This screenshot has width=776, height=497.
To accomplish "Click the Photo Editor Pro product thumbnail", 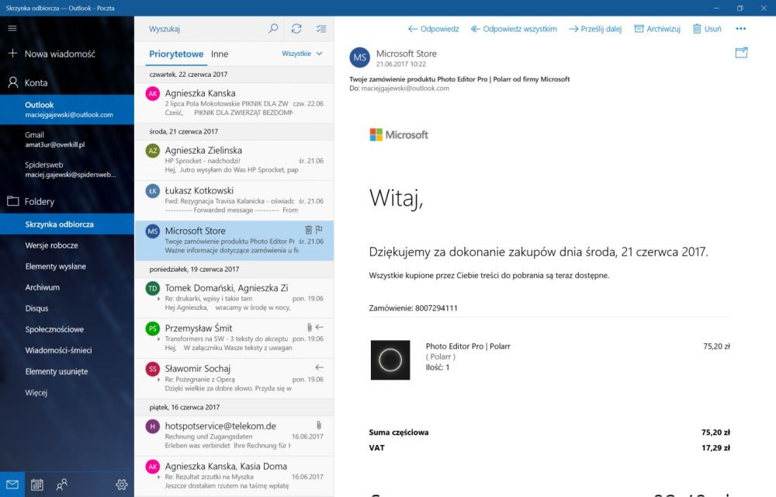I will point(390,360).
